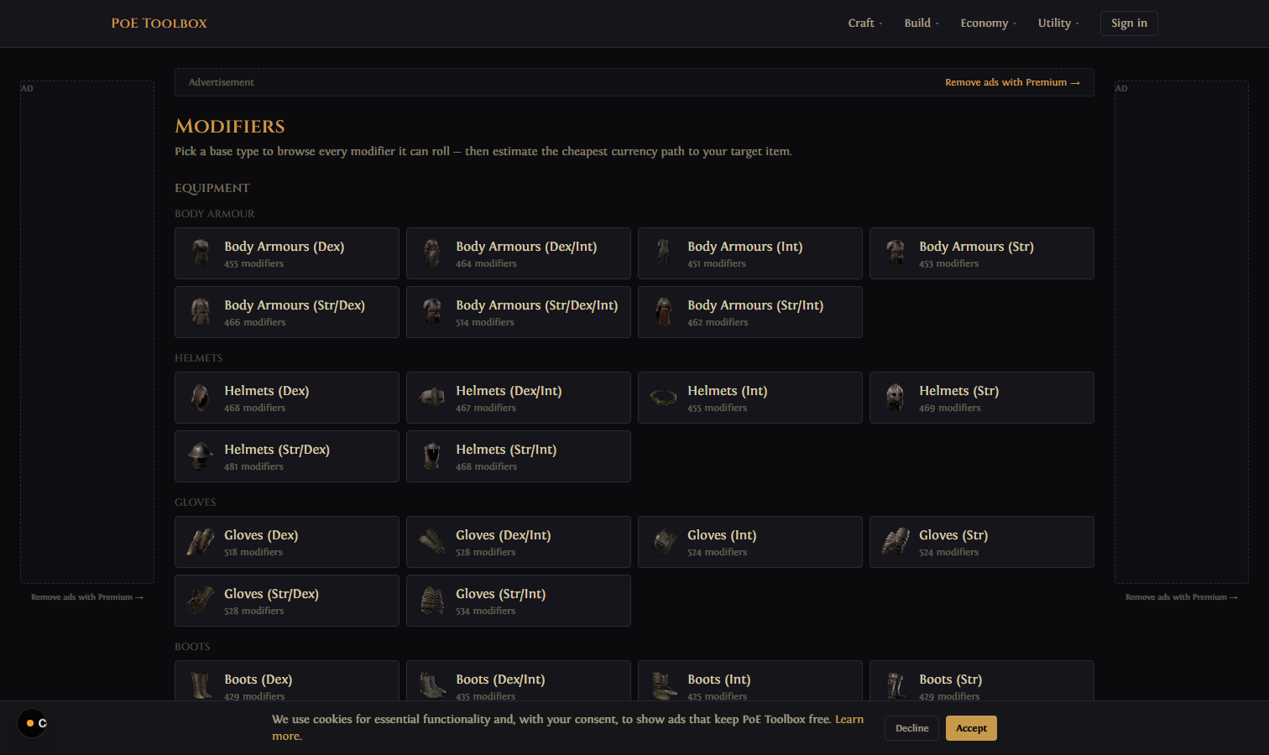Click the Body Armours (Str) plate icon
This screenshot has height=755, width=1269.
(x=896, y=253)
